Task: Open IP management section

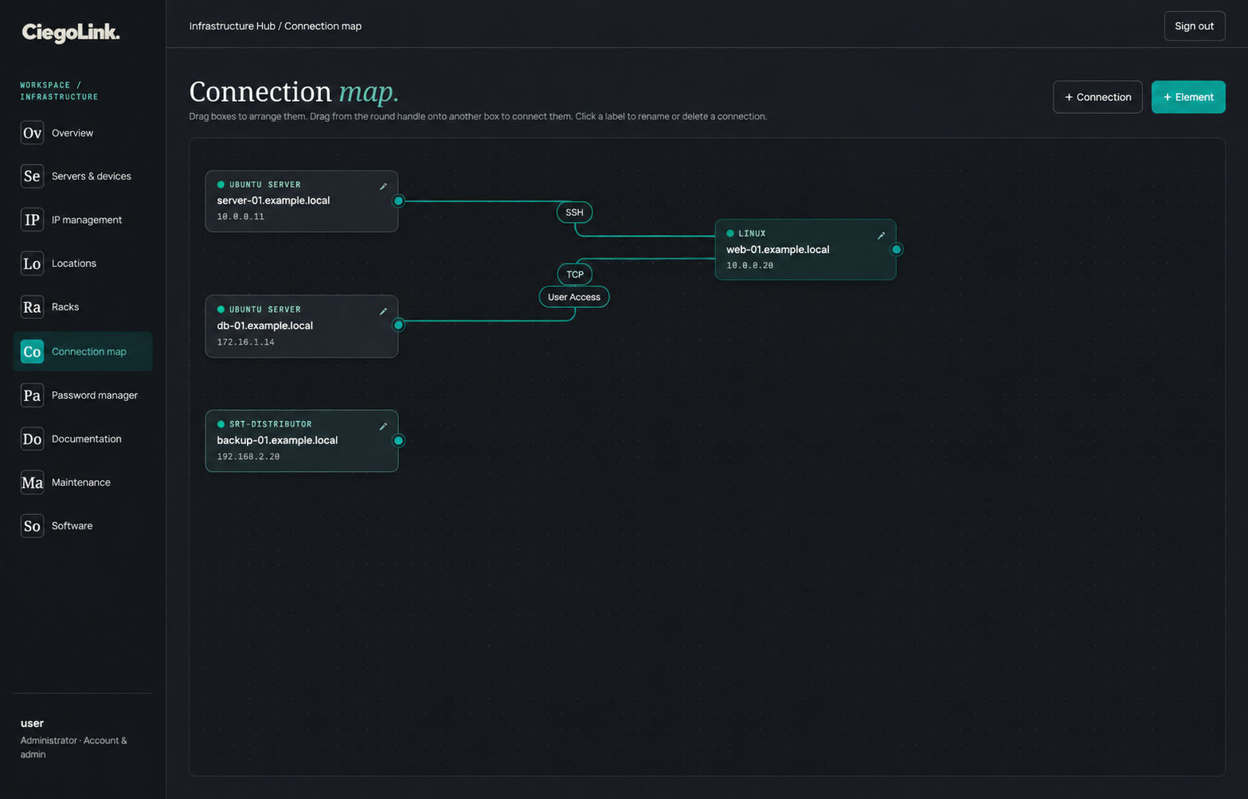Action: (83, 220)
